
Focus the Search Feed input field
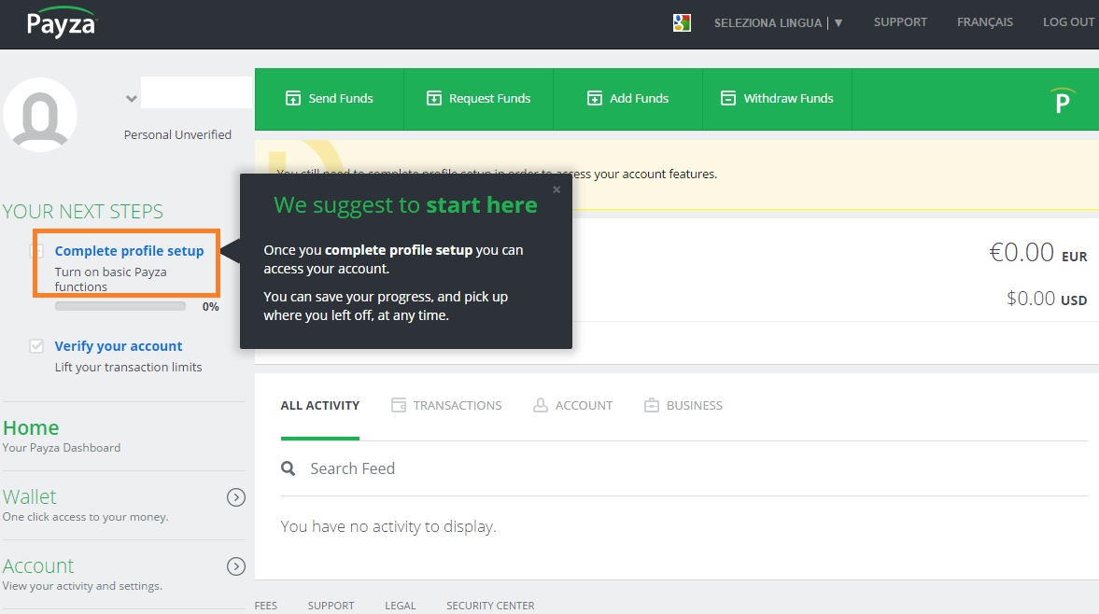pos(683,468)
